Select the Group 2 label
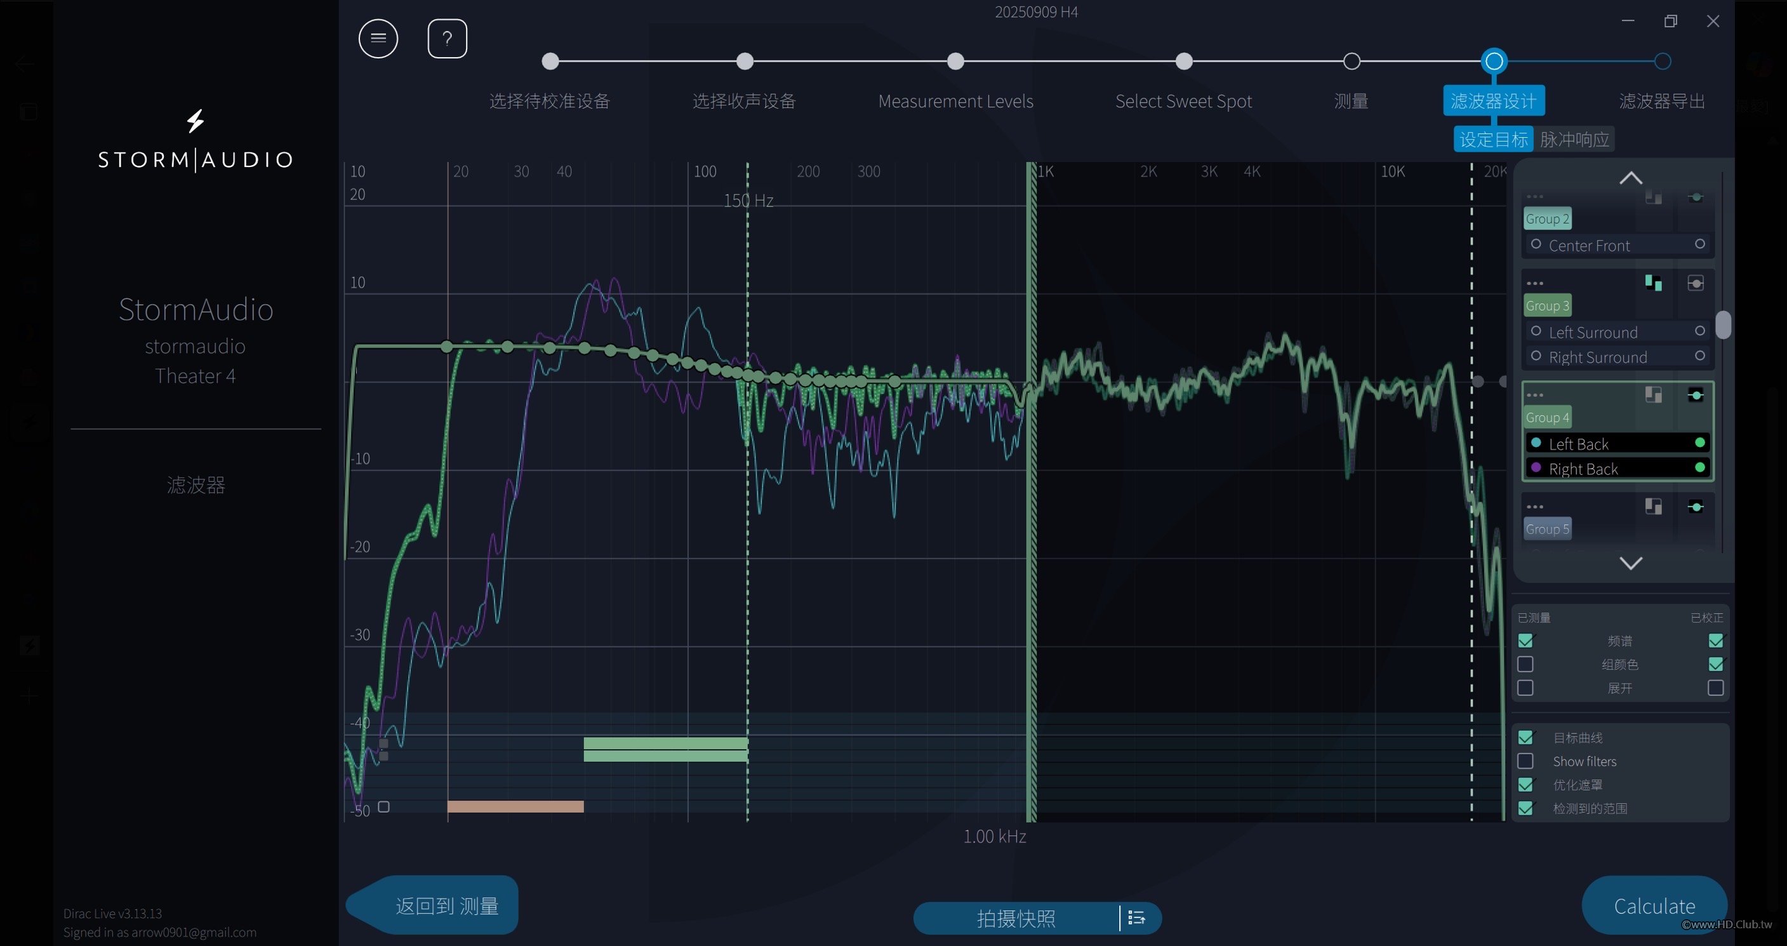This screenshot has width=1787, height=946. (x=1547, y=218)
